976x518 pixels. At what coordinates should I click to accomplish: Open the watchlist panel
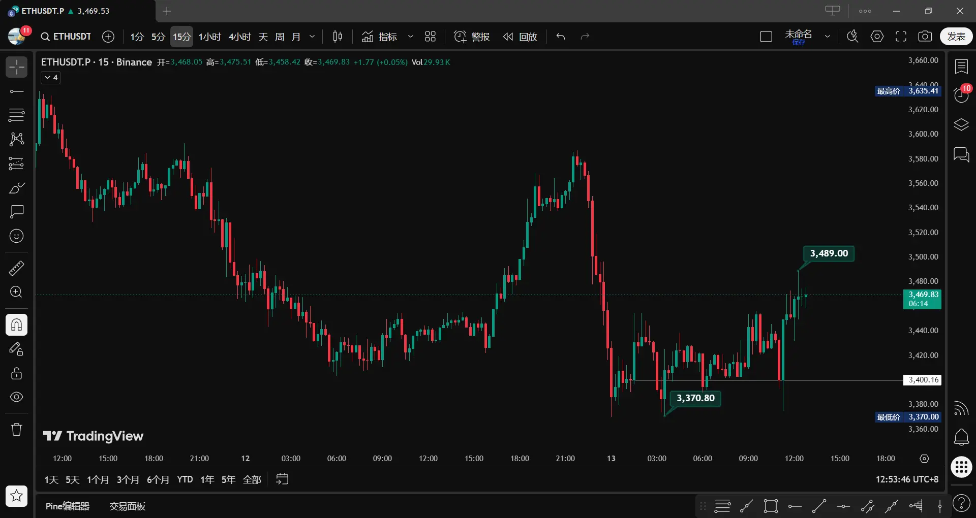click(961, 67)
